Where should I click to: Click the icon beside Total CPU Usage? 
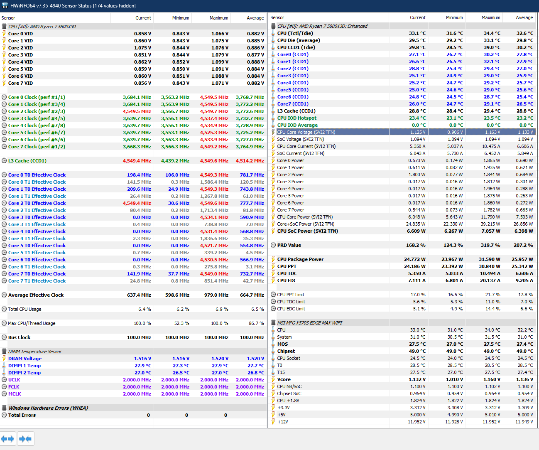click(4, 309)
